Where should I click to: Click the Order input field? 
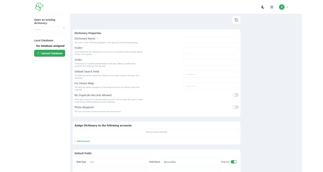tap(211, 62)
